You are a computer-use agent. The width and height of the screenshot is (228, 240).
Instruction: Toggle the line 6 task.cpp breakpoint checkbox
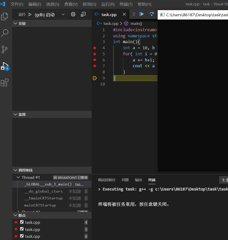click(22, 236)
